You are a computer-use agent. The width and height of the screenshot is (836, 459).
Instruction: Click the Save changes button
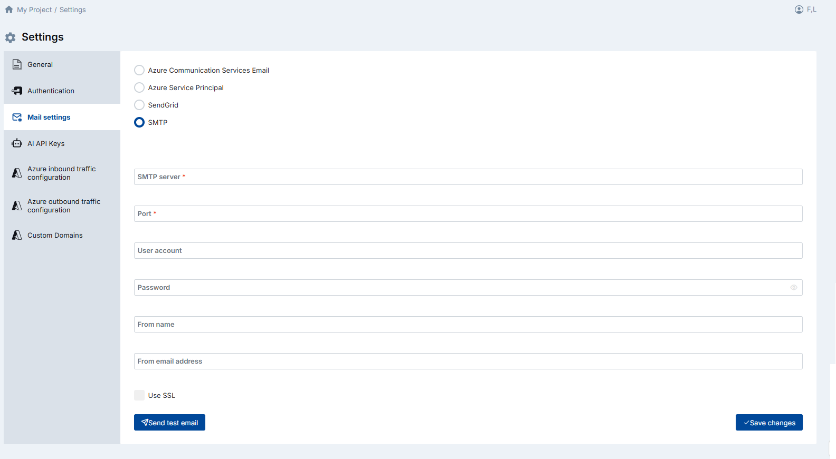coord(769,423)
